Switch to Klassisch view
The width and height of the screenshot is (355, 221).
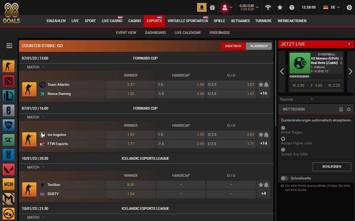259,46
